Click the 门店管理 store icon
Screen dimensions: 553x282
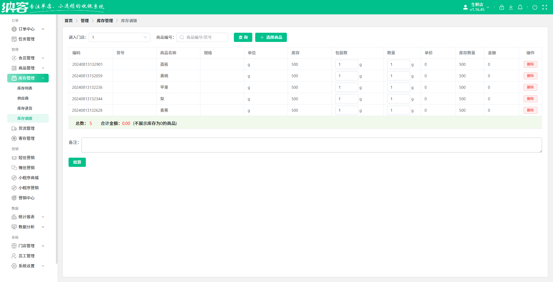pyautogui.click(x=14, y=246)
